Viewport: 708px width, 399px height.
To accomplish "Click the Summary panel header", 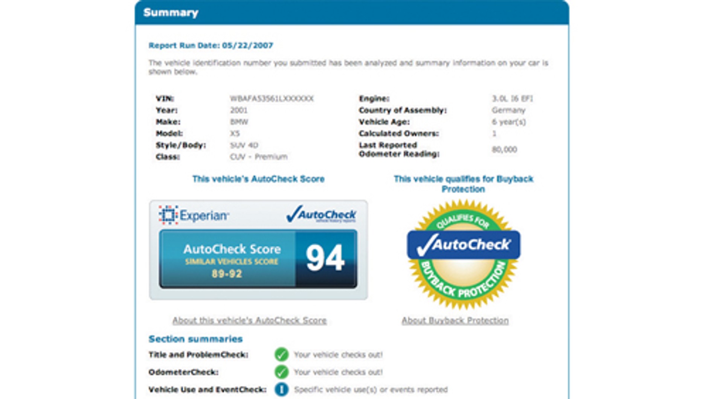I will point(352,12).
